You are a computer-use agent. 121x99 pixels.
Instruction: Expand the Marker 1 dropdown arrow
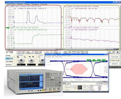click(78, 52)
